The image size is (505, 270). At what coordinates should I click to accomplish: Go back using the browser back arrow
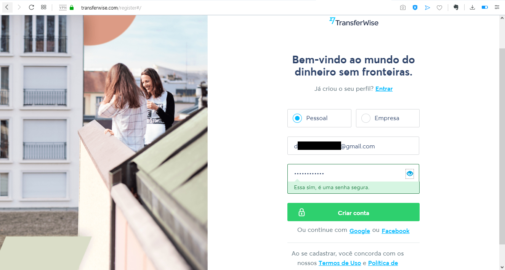(7, 7)
